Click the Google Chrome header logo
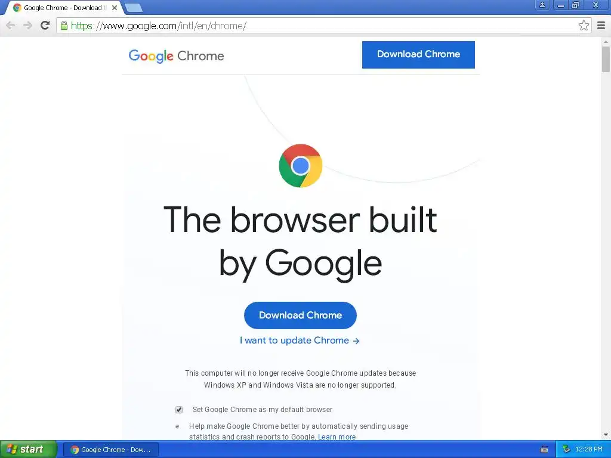611x458 pixels. [x=176, y=56]
